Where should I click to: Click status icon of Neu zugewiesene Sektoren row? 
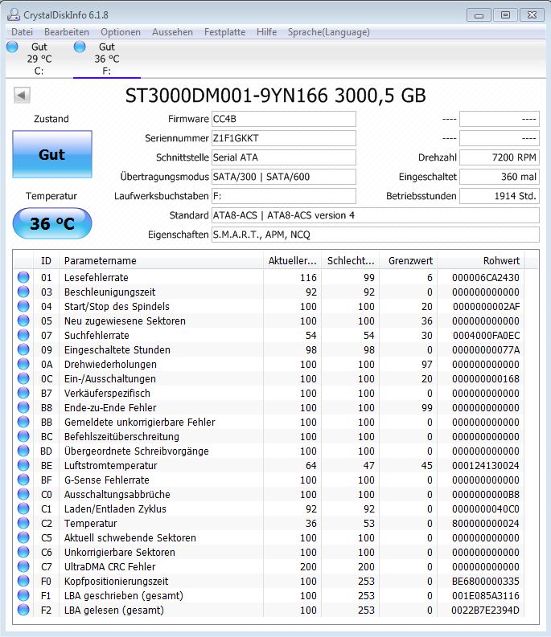pyautogui.click(x=23, y=321)
